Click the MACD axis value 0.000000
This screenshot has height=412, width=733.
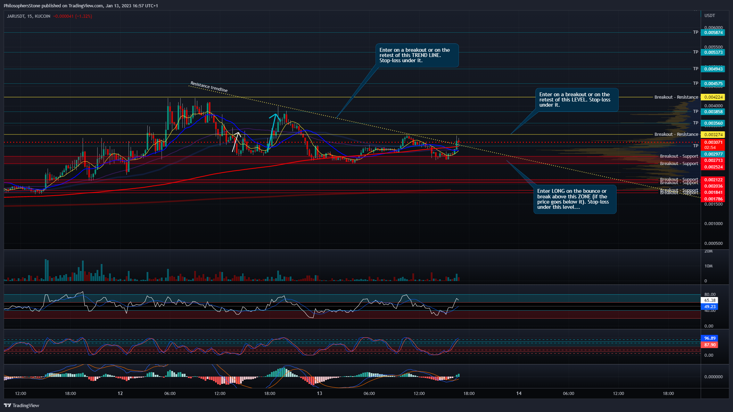(713, 377)
